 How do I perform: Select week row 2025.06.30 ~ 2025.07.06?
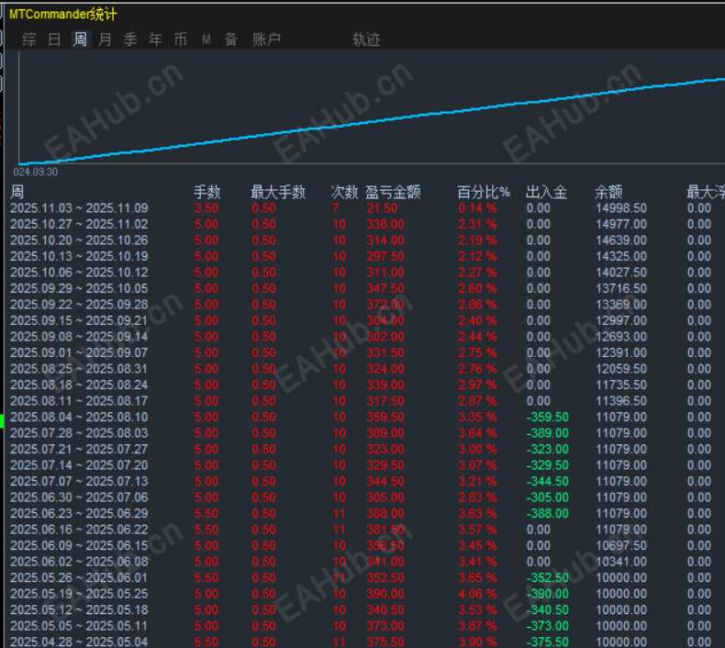click(x=365, y=497)
